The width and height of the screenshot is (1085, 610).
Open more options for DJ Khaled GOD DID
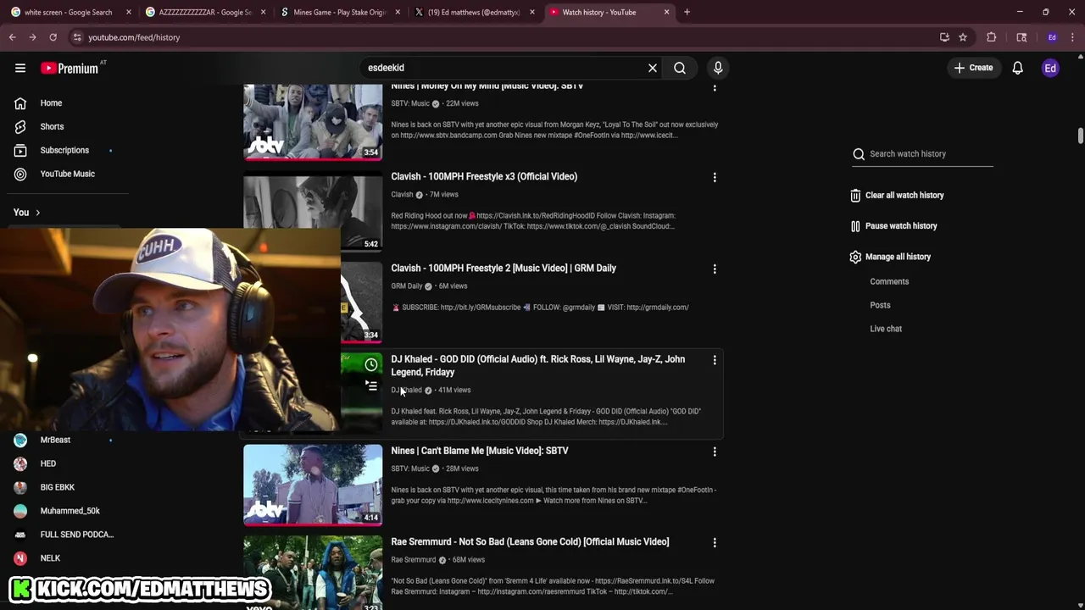[715, 360]
